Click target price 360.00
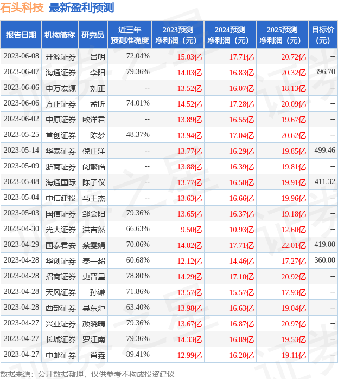This screenshot has height=379, width=338. pos(324,260)
